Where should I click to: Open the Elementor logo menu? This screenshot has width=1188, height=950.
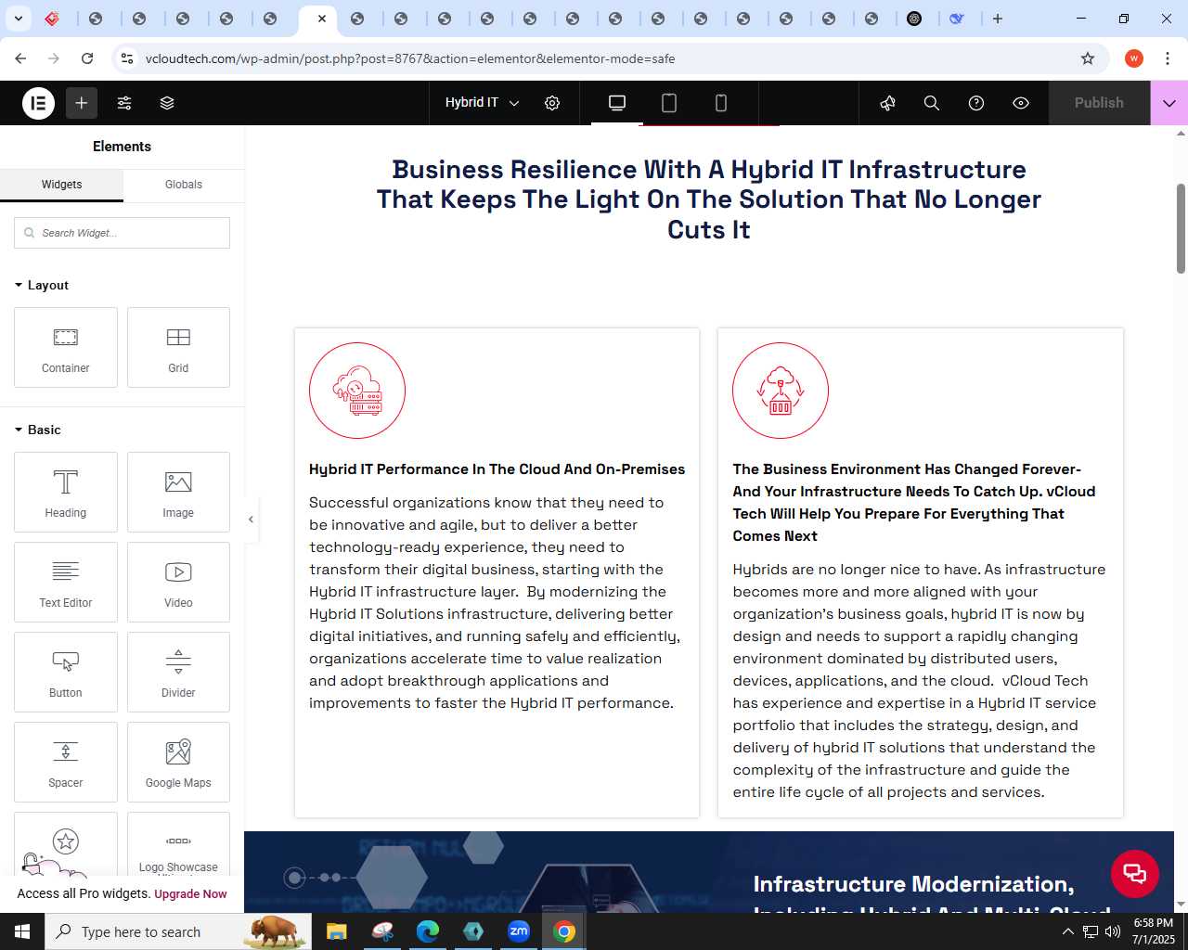[x=38, y=103]
